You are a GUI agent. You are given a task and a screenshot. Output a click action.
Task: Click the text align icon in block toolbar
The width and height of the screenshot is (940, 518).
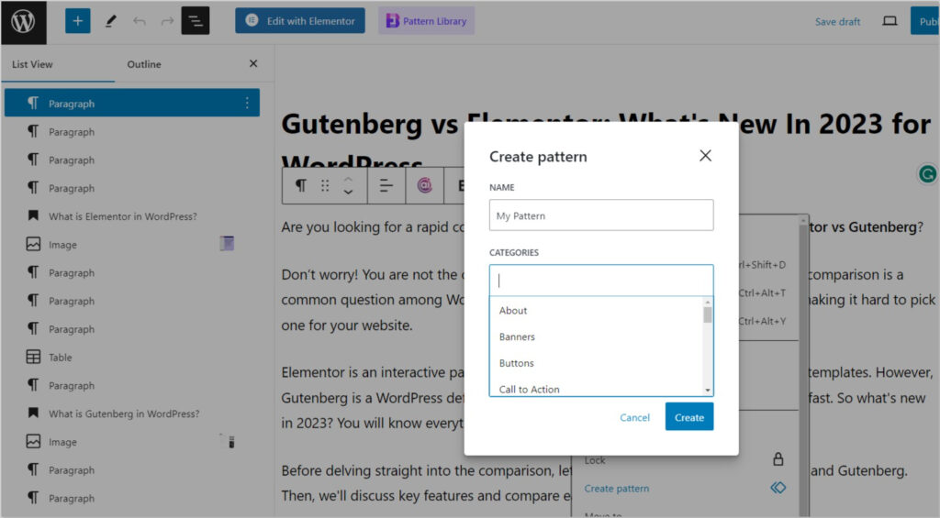tap(386, 185)
